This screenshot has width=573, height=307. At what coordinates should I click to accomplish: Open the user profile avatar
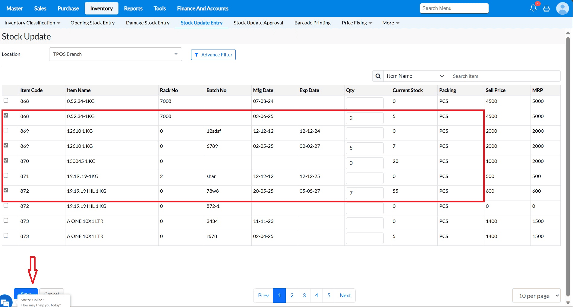pos(562,8)
